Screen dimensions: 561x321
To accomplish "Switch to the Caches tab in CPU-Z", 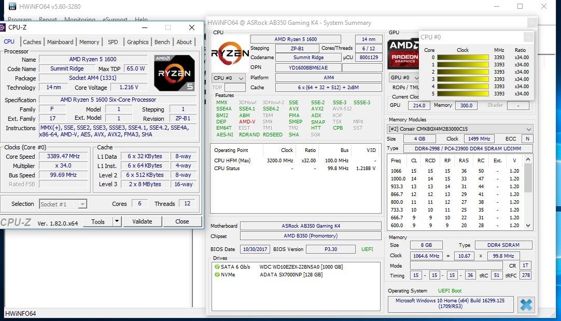I will [x=32, y=42].
